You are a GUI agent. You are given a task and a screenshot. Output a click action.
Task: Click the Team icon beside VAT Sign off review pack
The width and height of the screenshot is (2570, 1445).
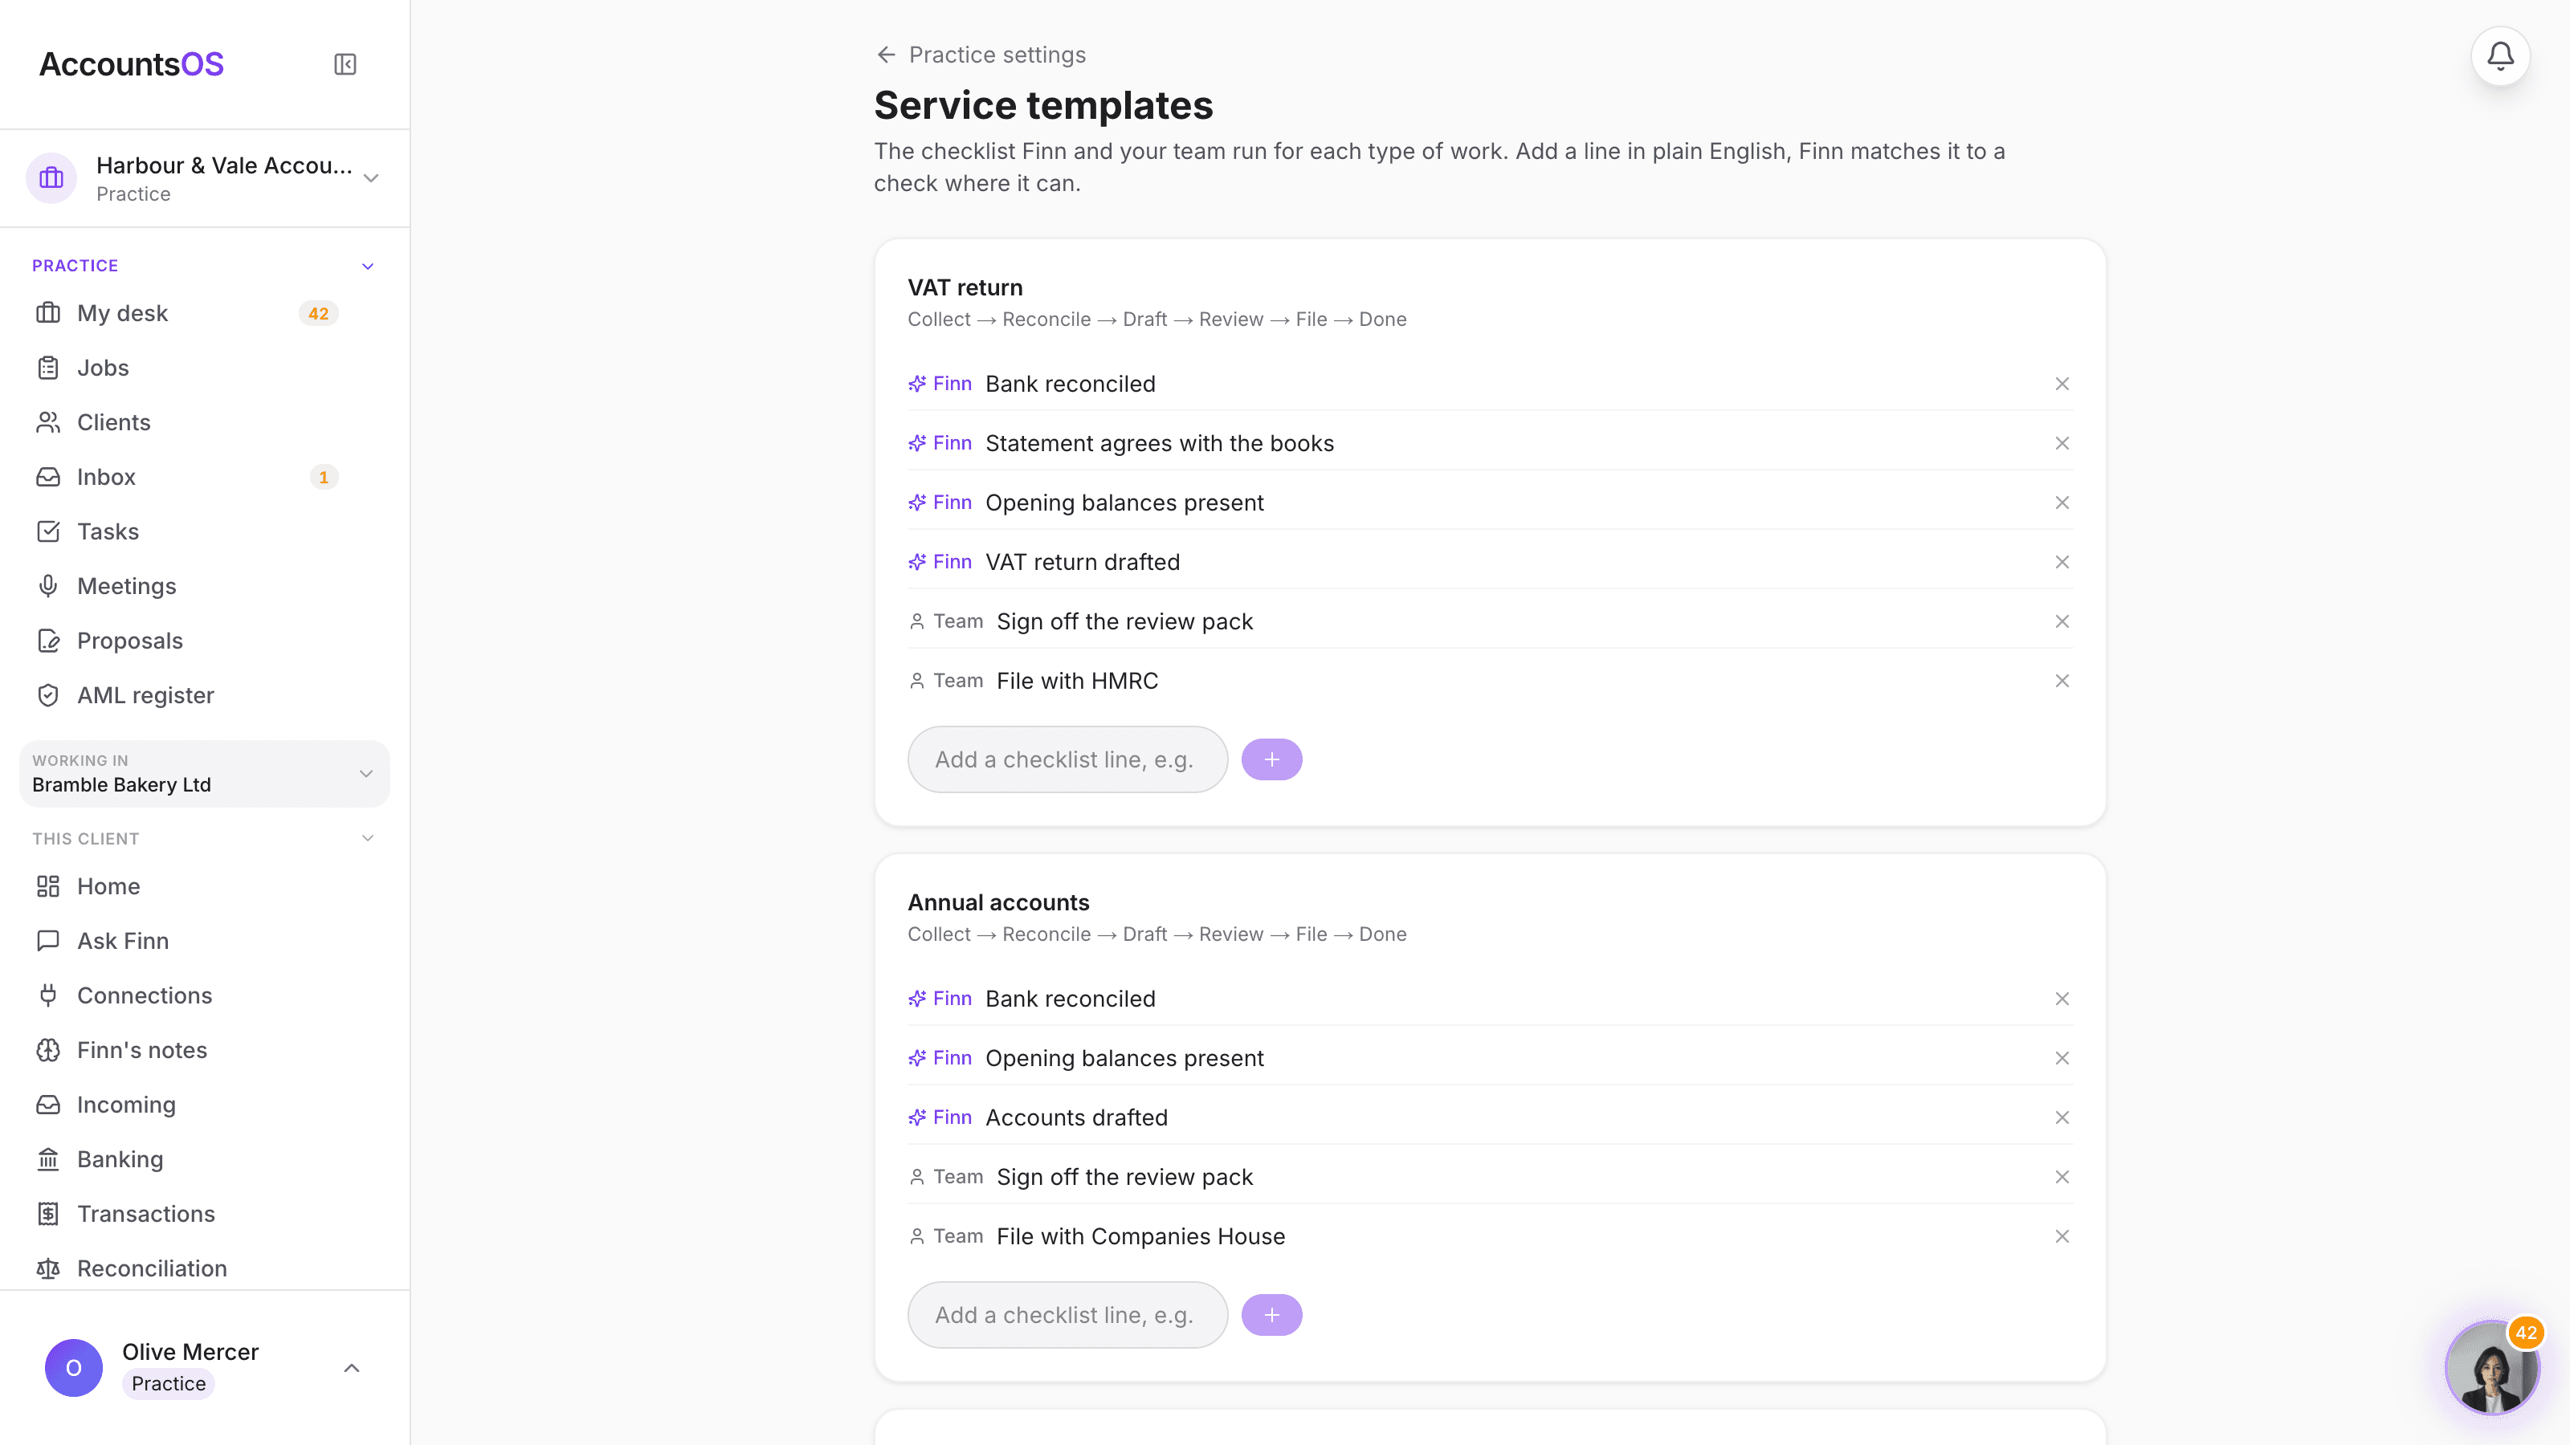click(917, 621)
